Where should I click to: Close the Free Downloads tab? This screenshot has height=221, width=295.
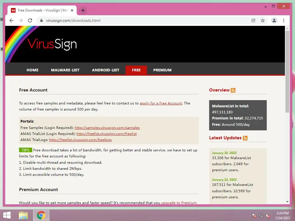pos(72,10)
